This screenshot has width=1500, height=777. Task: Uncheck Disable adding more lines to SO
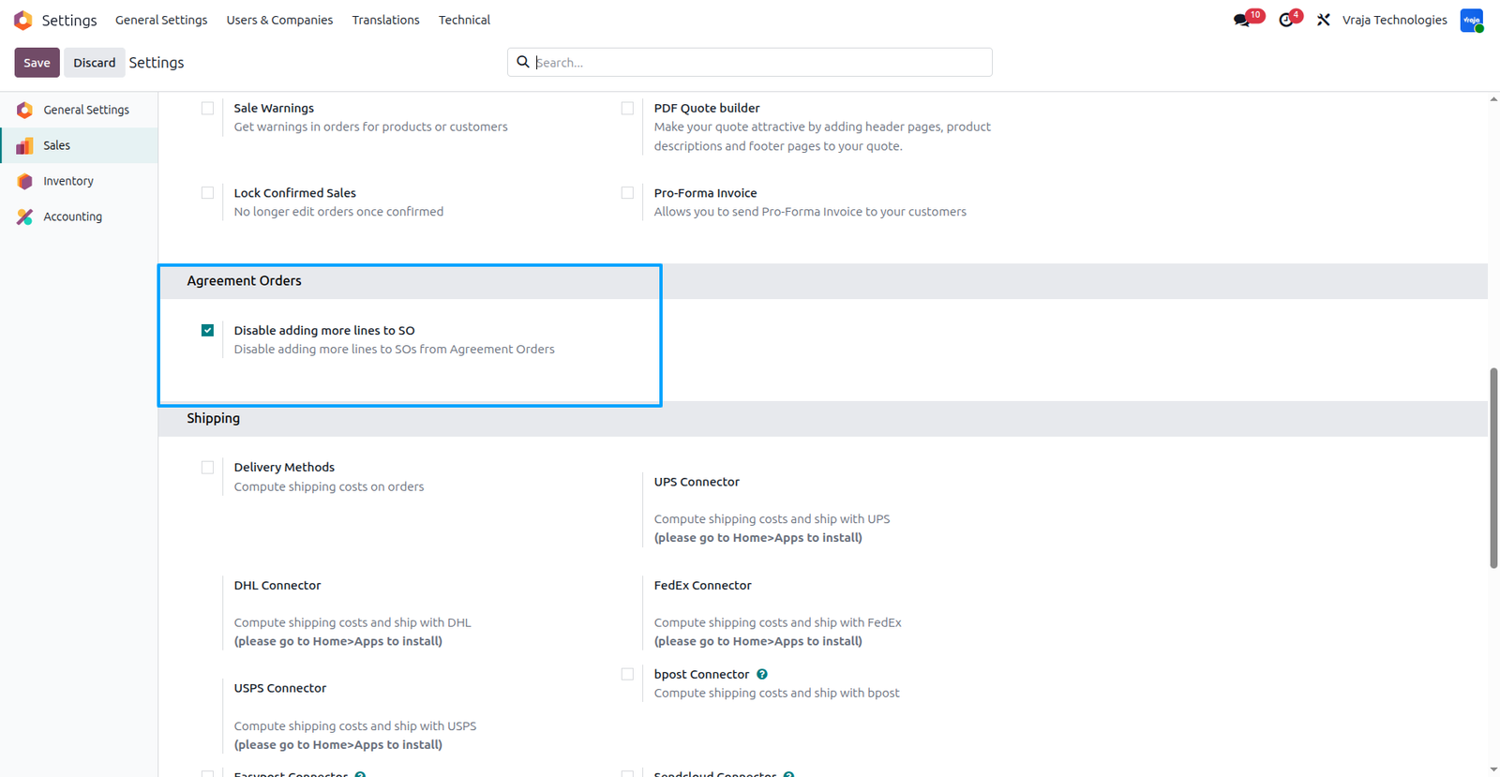pos(207,330)
